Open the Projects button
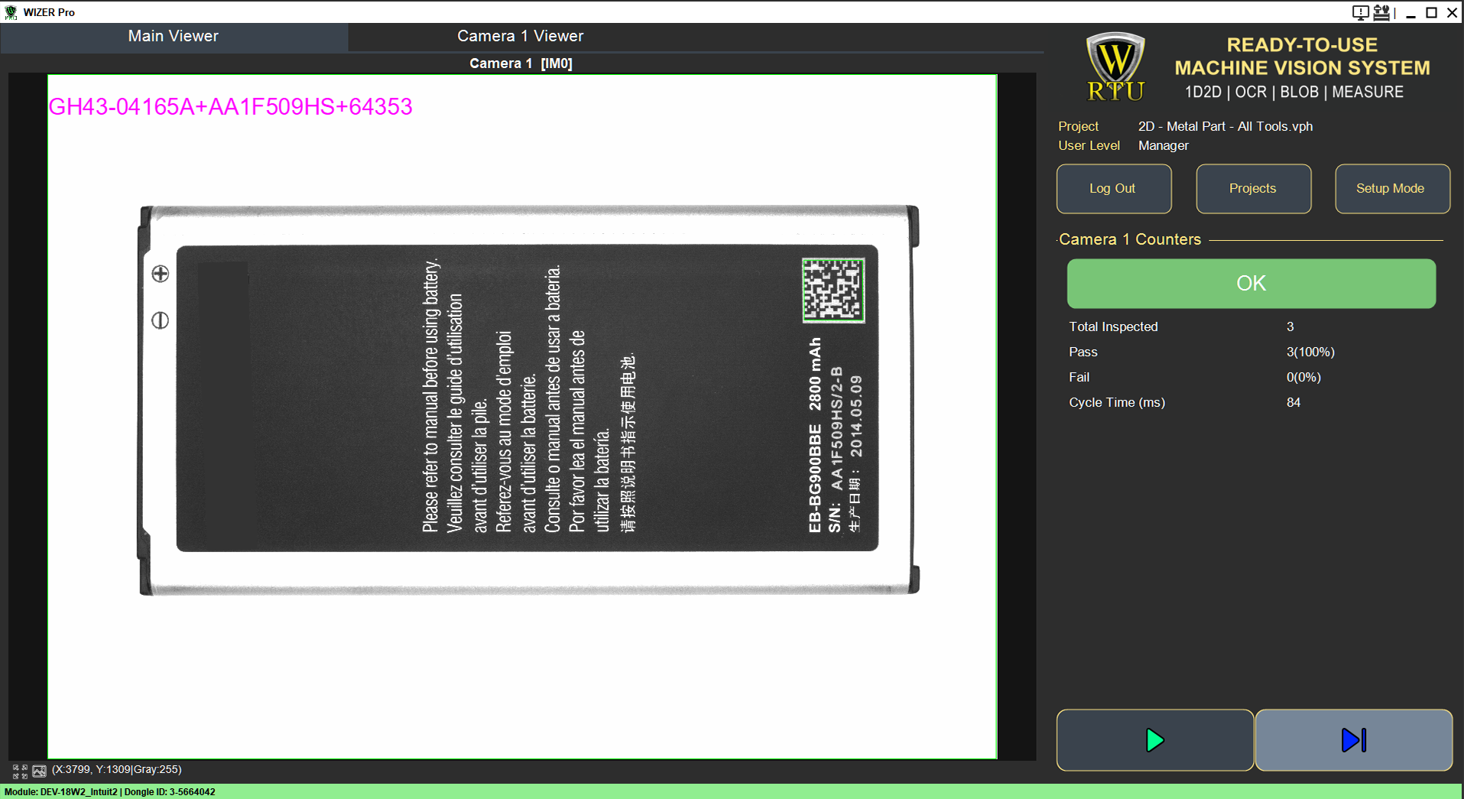The image size is (1464, 799). 1253,189
